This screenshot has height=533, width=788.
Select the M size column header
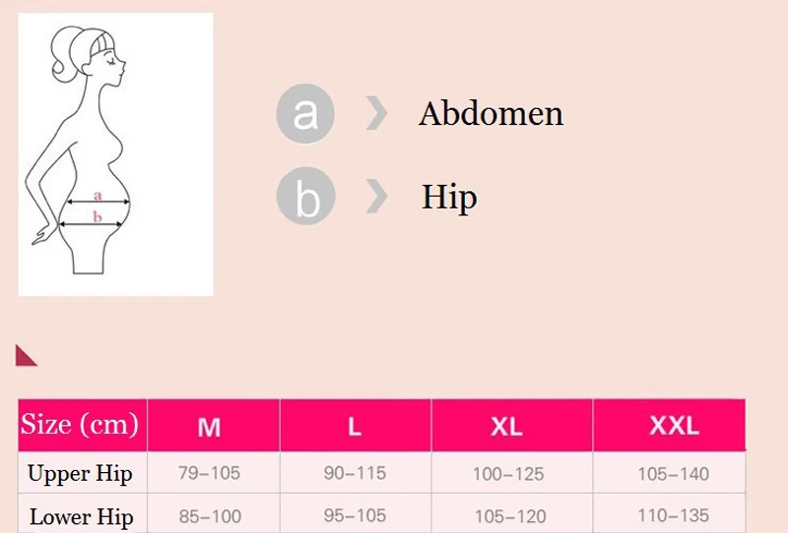209,427
